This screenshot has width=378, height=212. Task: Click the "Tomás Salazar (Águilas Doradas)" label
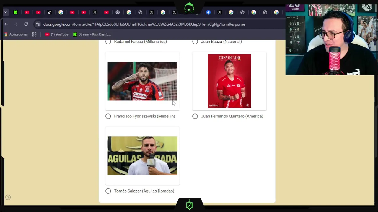pos(144,191)
